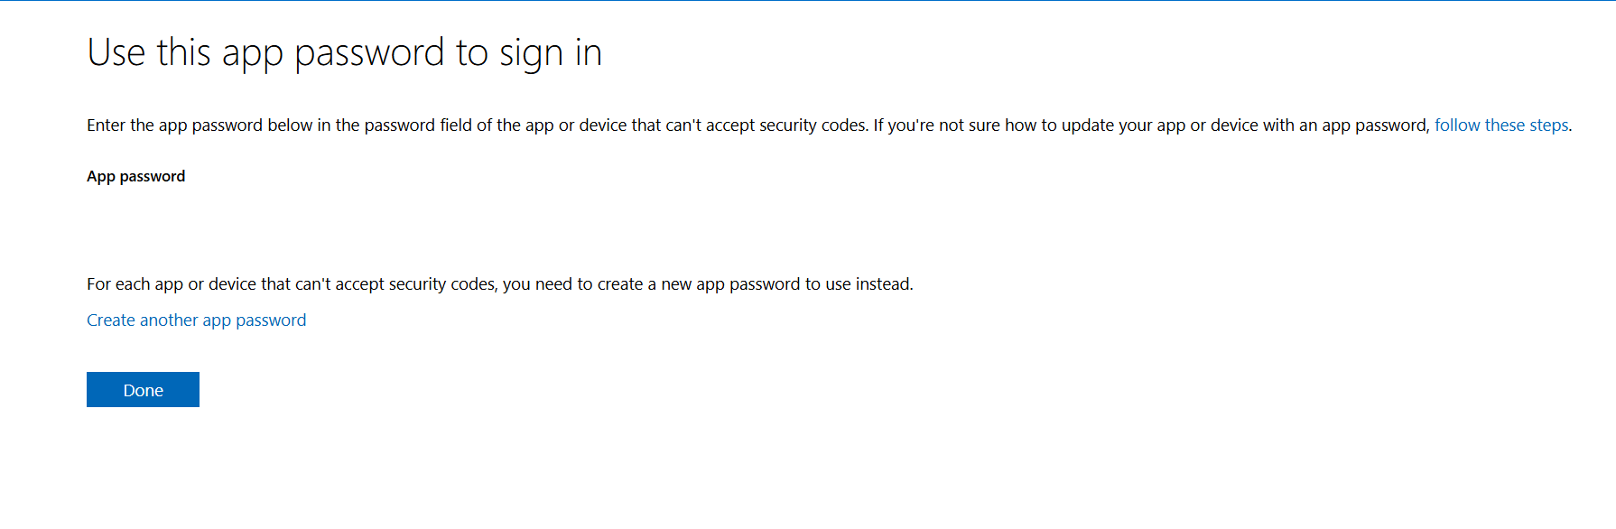Click Use this app password to sign in
Image resolution: width=1616 pixels, height=529 pixels.
click(x=344, y=52)
